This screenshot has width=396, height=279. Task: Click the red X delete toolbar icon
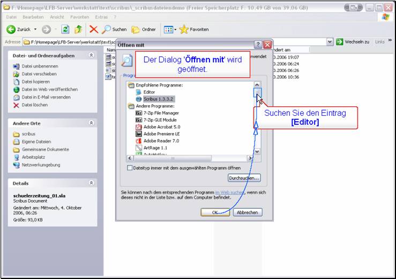pos(94,30)
